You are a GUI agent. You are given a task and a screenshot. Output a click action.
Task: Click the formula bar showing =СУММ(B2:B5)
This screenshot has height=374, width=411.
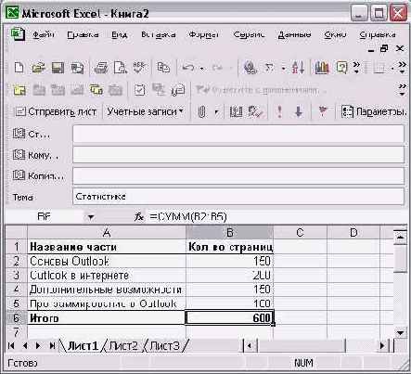276,217
